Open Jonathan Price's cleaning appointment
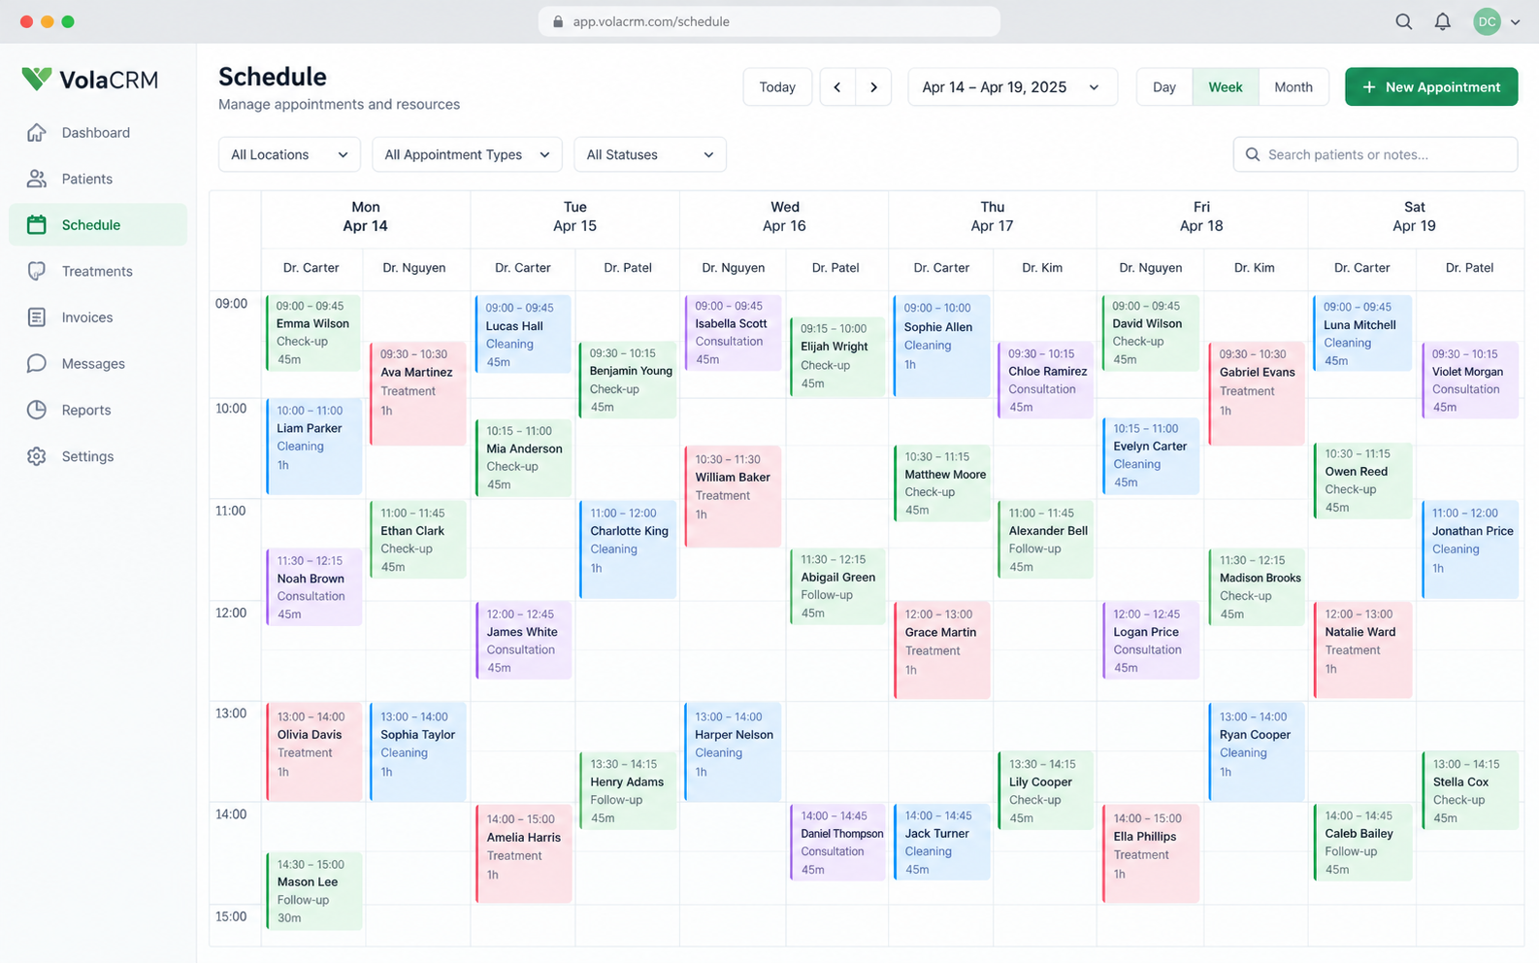 1470,549
